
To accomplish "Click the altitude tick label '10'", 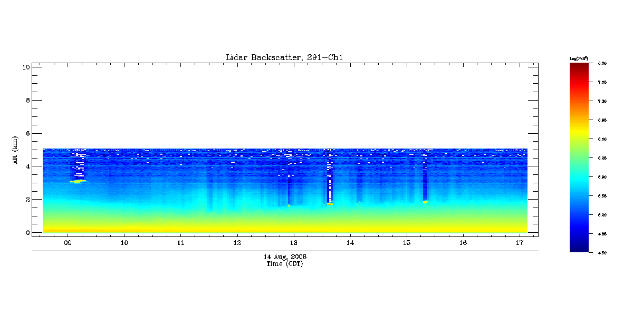I will [25, 66].
